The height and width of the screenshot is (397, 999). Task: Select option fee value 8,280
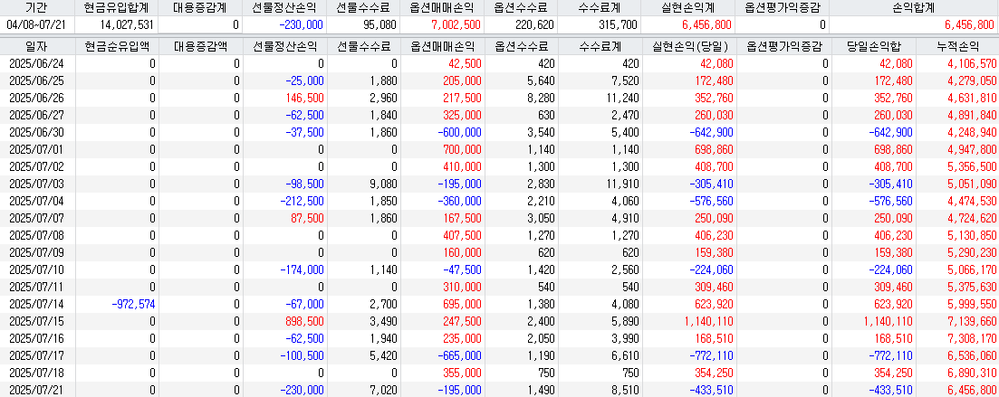point(541,98)
